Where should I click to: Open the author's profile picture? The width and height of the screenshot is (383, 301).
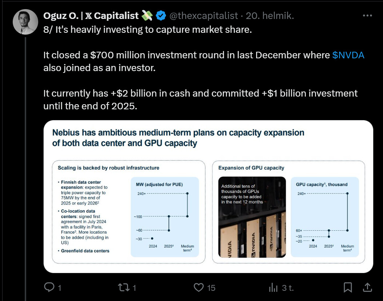click(x=25, y=22)
